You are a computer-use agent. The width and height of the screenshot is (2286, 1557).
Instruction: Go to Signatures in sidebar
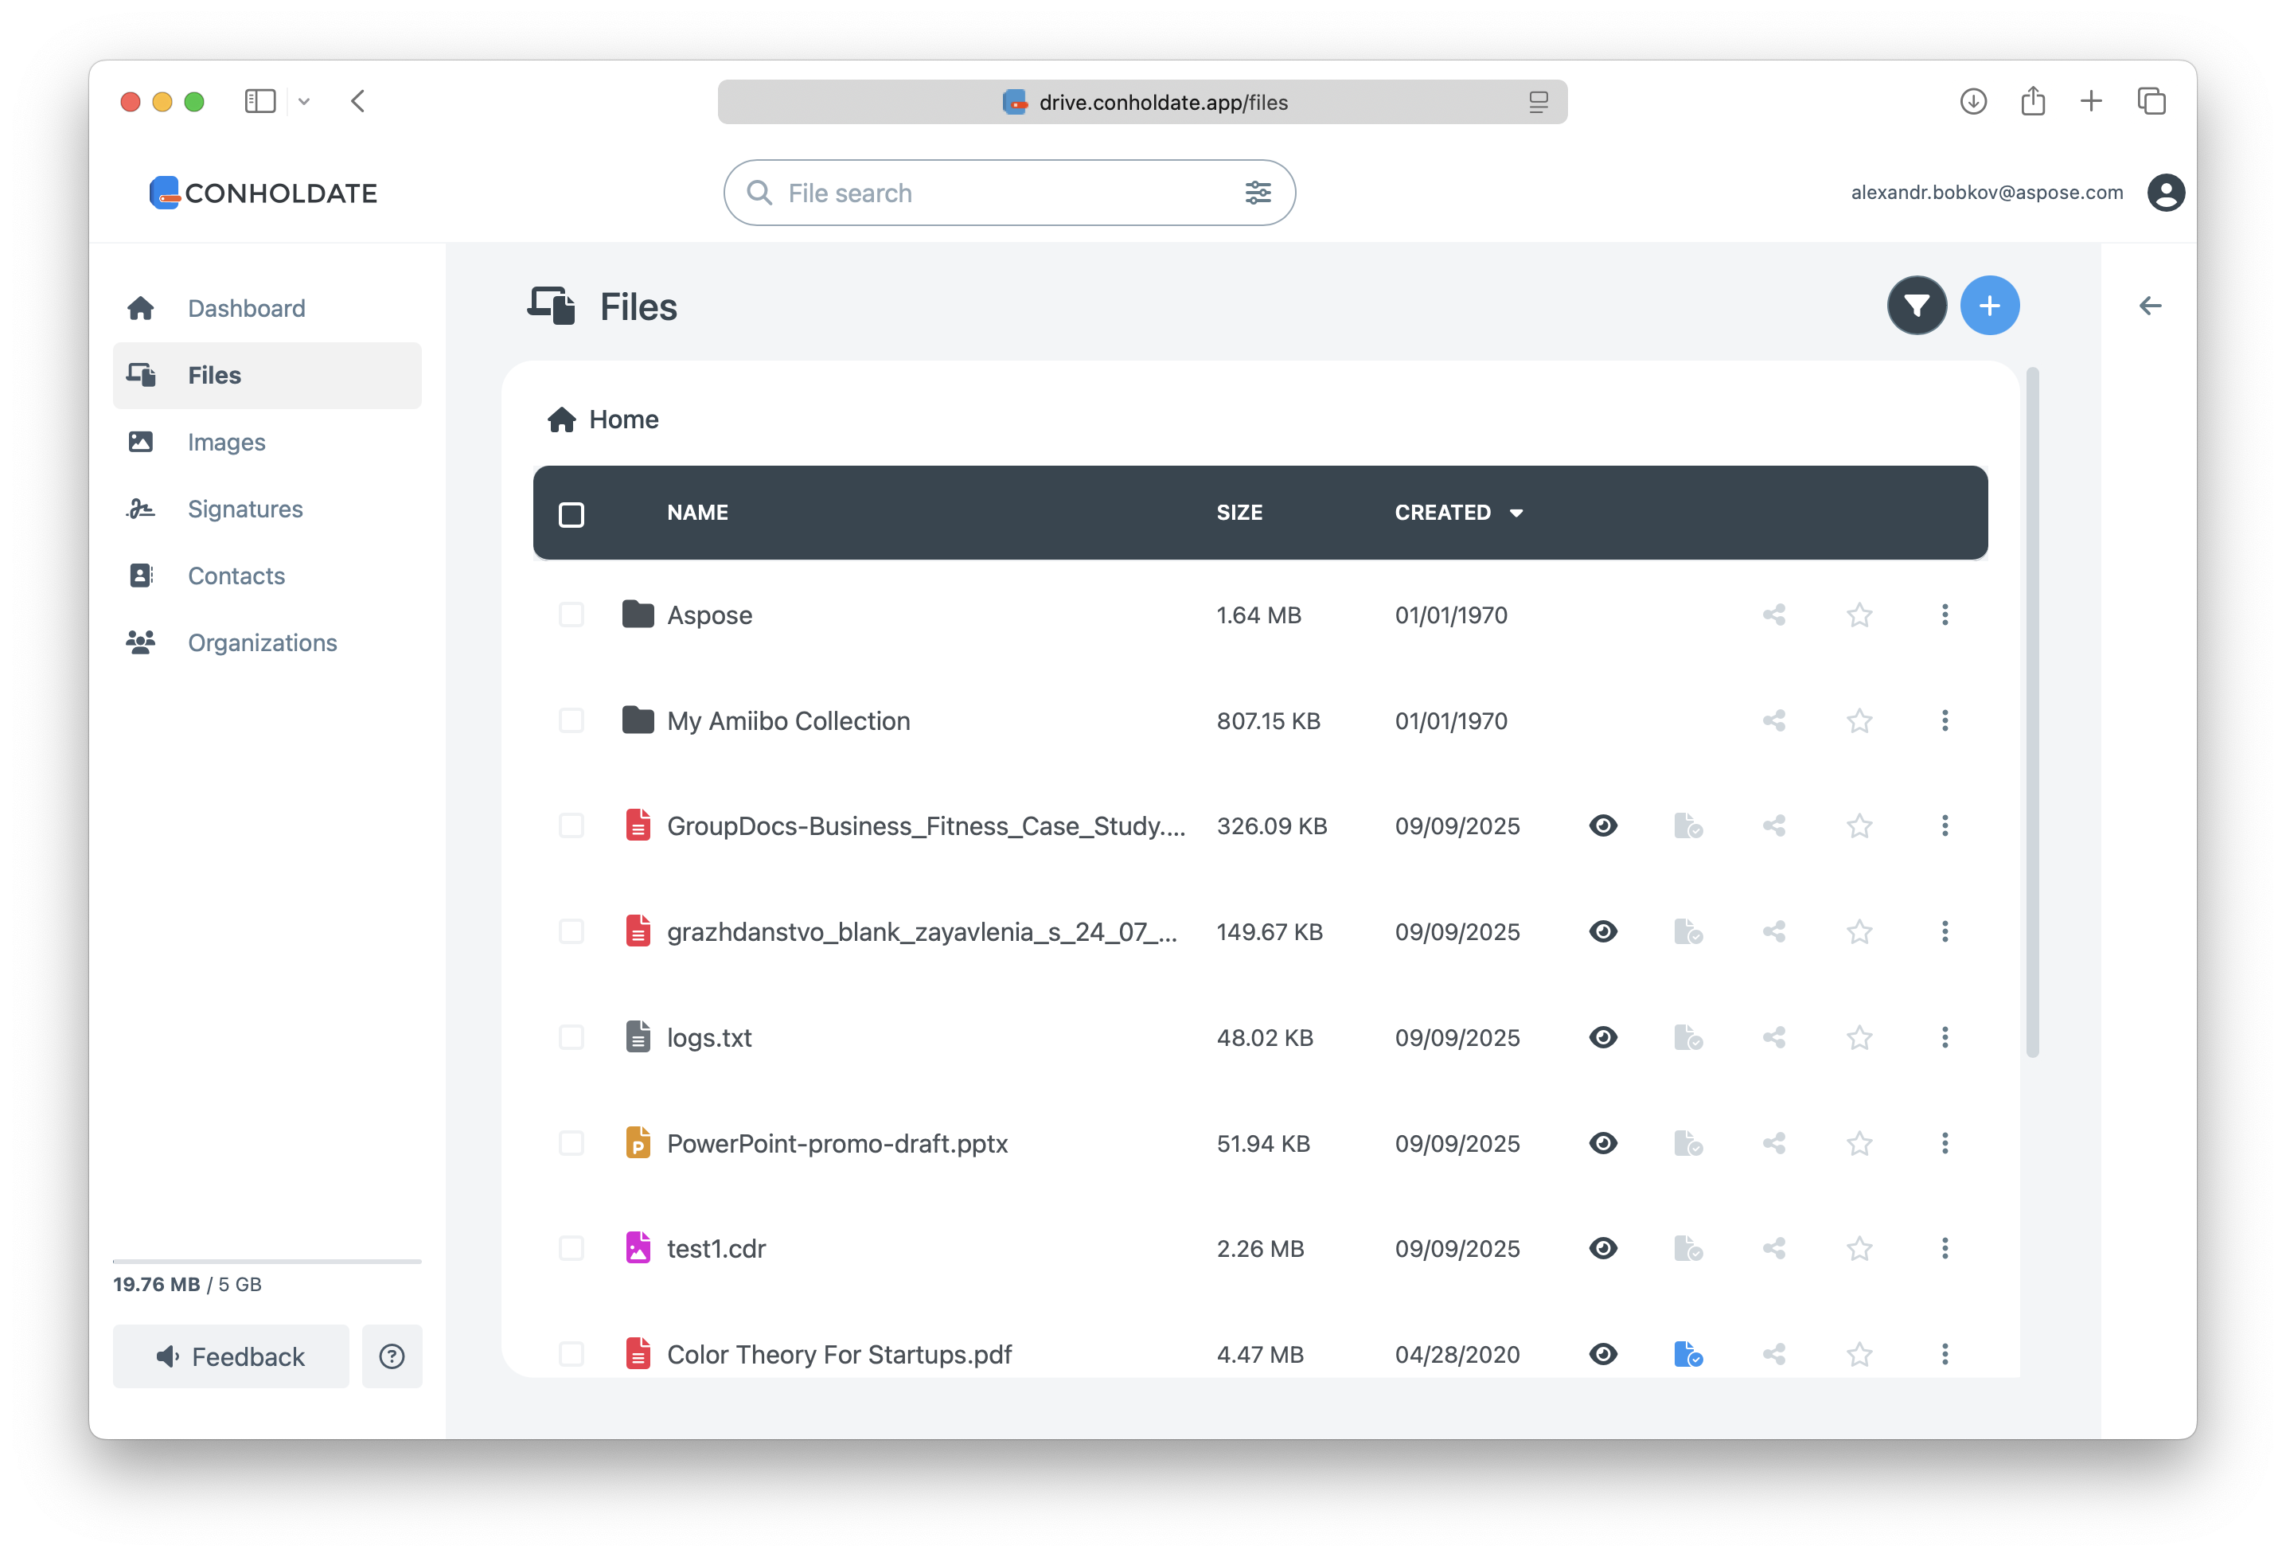coord(245,509)
